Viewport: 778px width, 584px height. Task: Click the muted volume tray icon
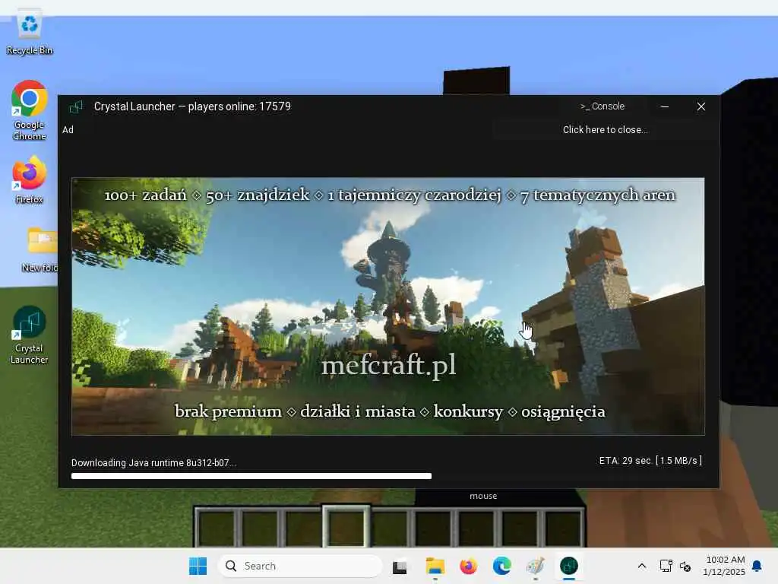tap(685, 566)
